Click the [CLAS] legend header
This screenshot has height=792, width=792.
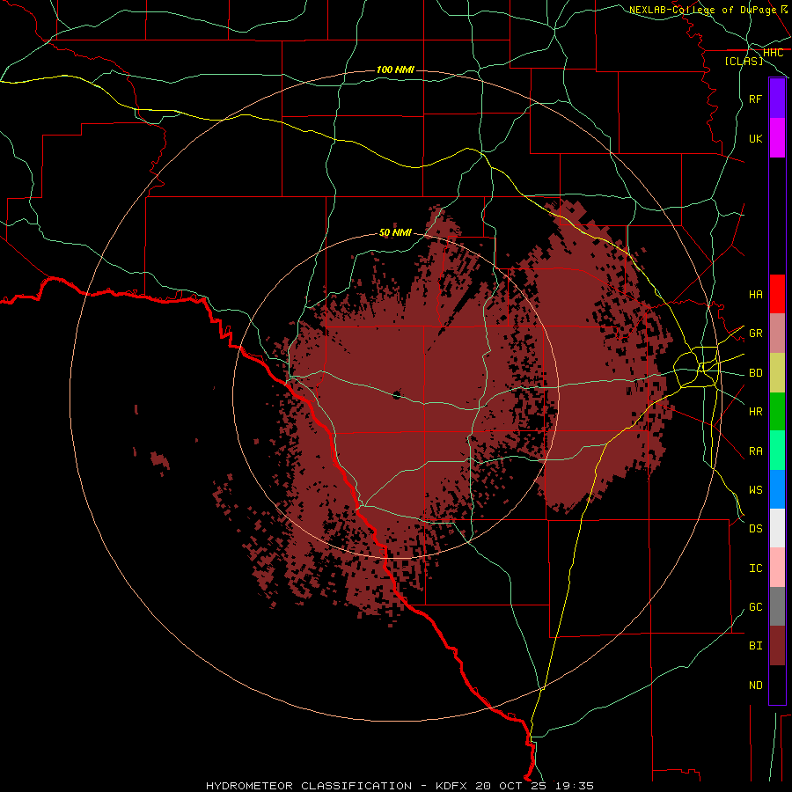tap(744, 61)
